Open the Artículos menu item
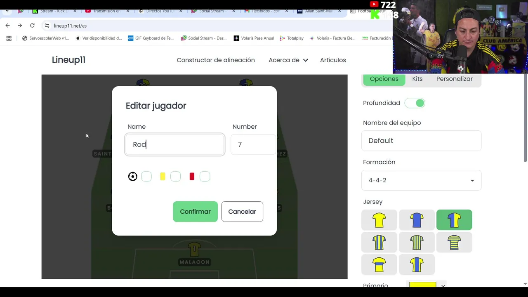Image resolution: width=528 pixels, height=297 pixels. click(333, 60)
